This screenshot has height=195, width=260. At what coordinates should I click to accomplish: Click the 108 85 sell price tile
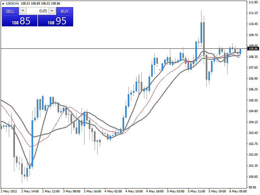pos(20,21)
